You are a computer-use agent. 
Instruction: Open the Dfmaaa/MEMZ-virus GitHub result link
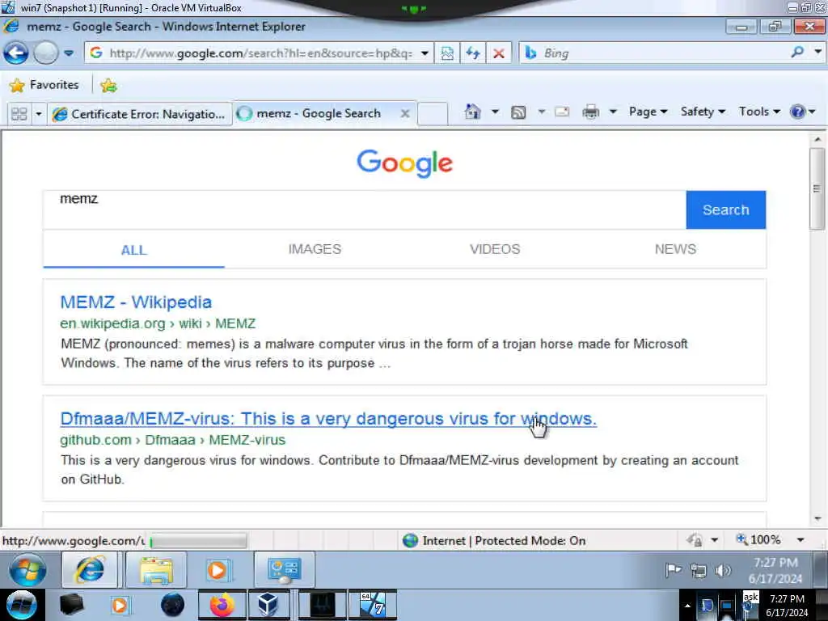click(x=328, y=418)
